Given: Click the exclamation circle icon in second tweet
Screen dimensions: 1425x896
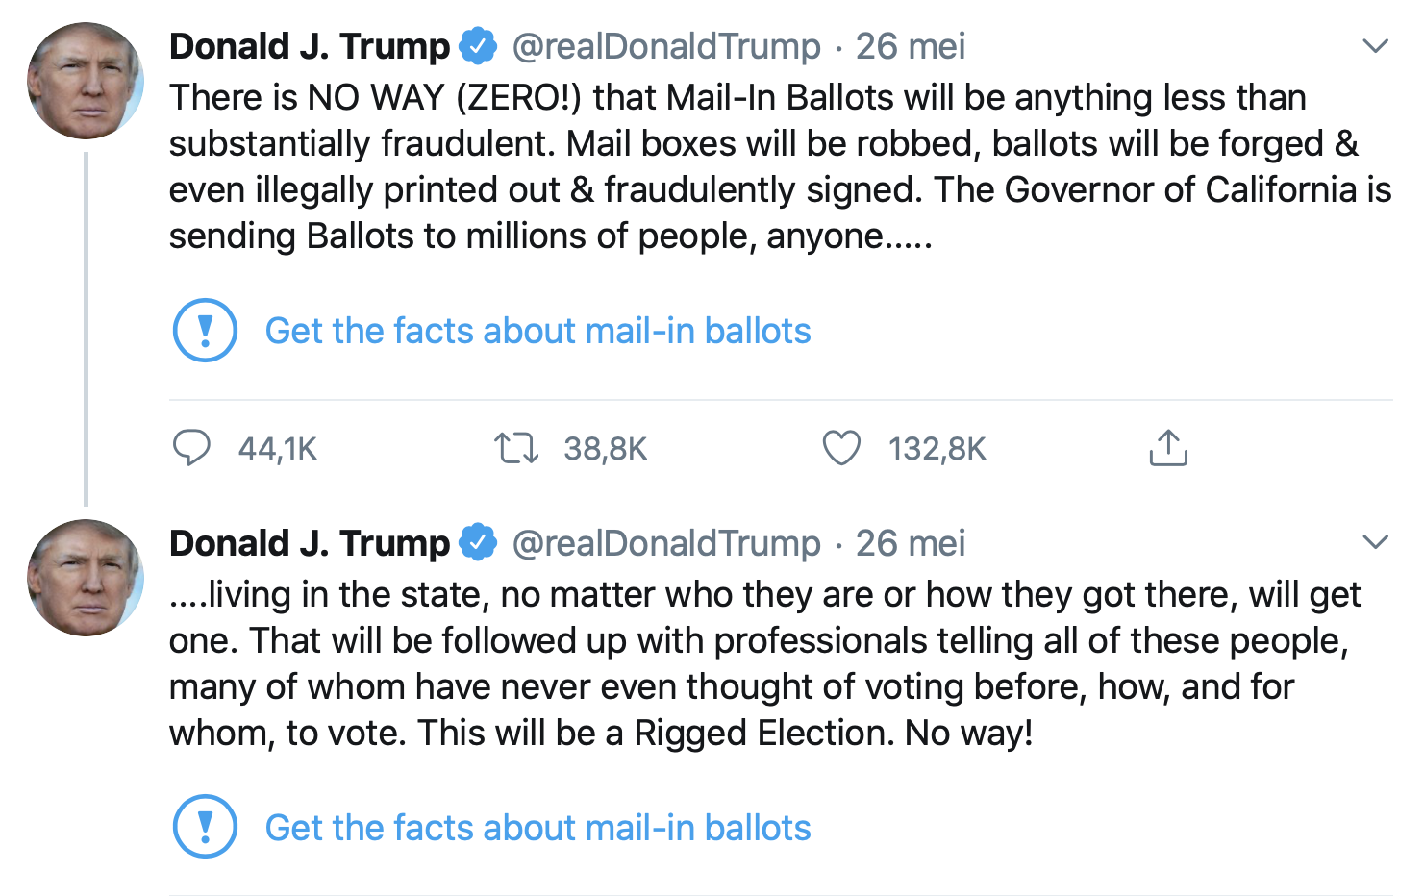Looking at the screenshot, I should [205, 827].
